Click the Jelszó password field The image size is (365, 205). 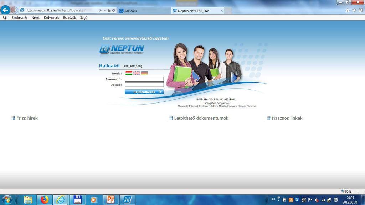click(x=144, y=85)
